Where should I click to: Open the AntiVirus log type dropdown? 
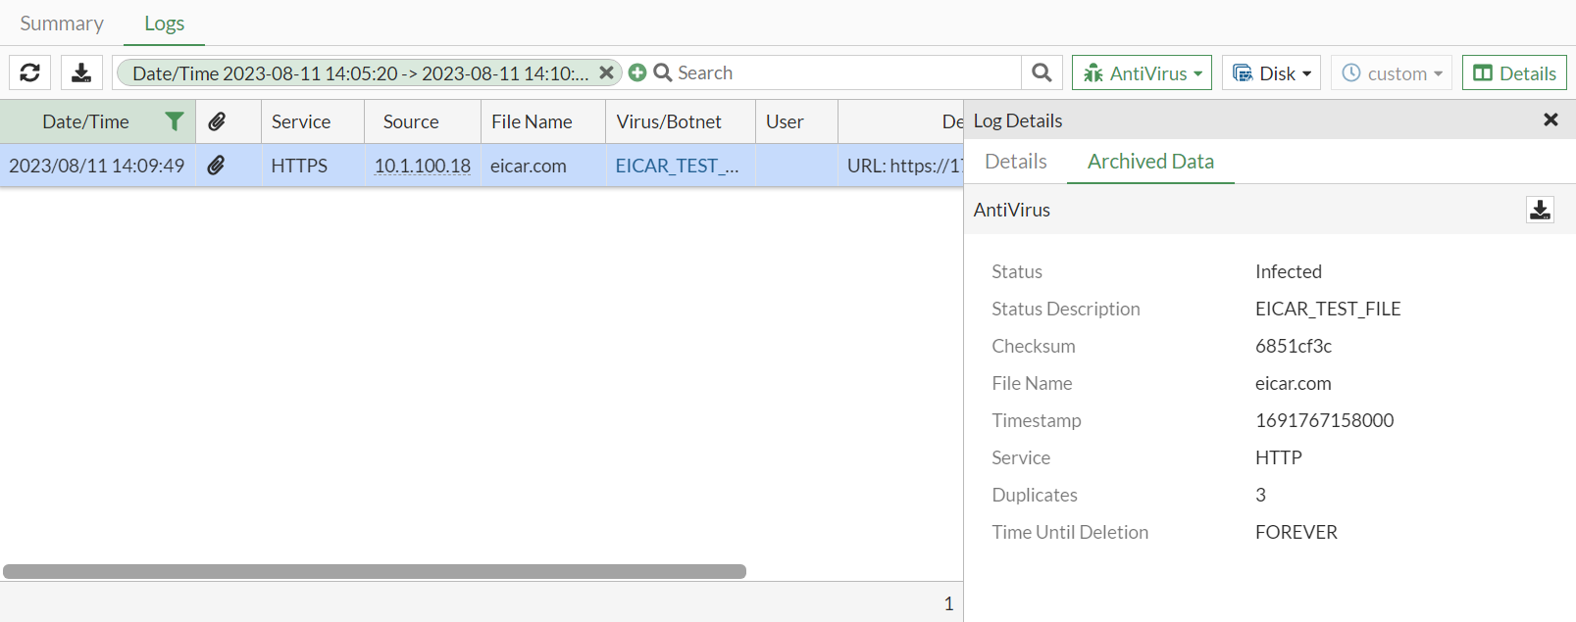1142,73
